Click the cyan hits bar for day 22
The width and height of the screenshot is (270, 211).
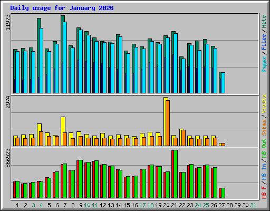point(184,76)
